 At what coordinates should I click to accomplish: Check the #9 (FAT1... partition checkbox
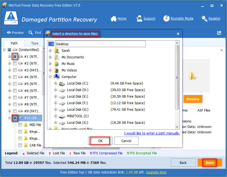tap(15, 111)
